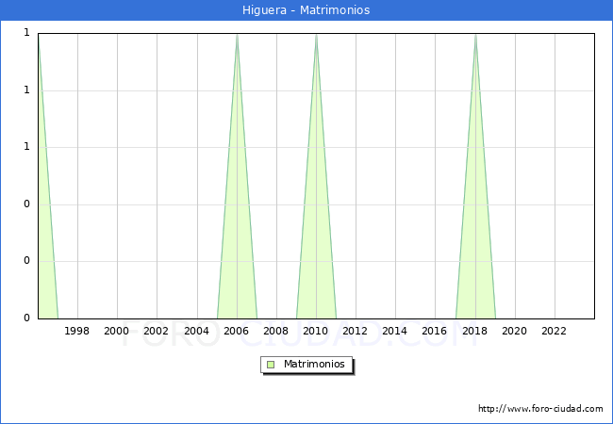Click the 2012 x-axis label
The height and width of the screenshot is (424, 613).
coord(356,331)
